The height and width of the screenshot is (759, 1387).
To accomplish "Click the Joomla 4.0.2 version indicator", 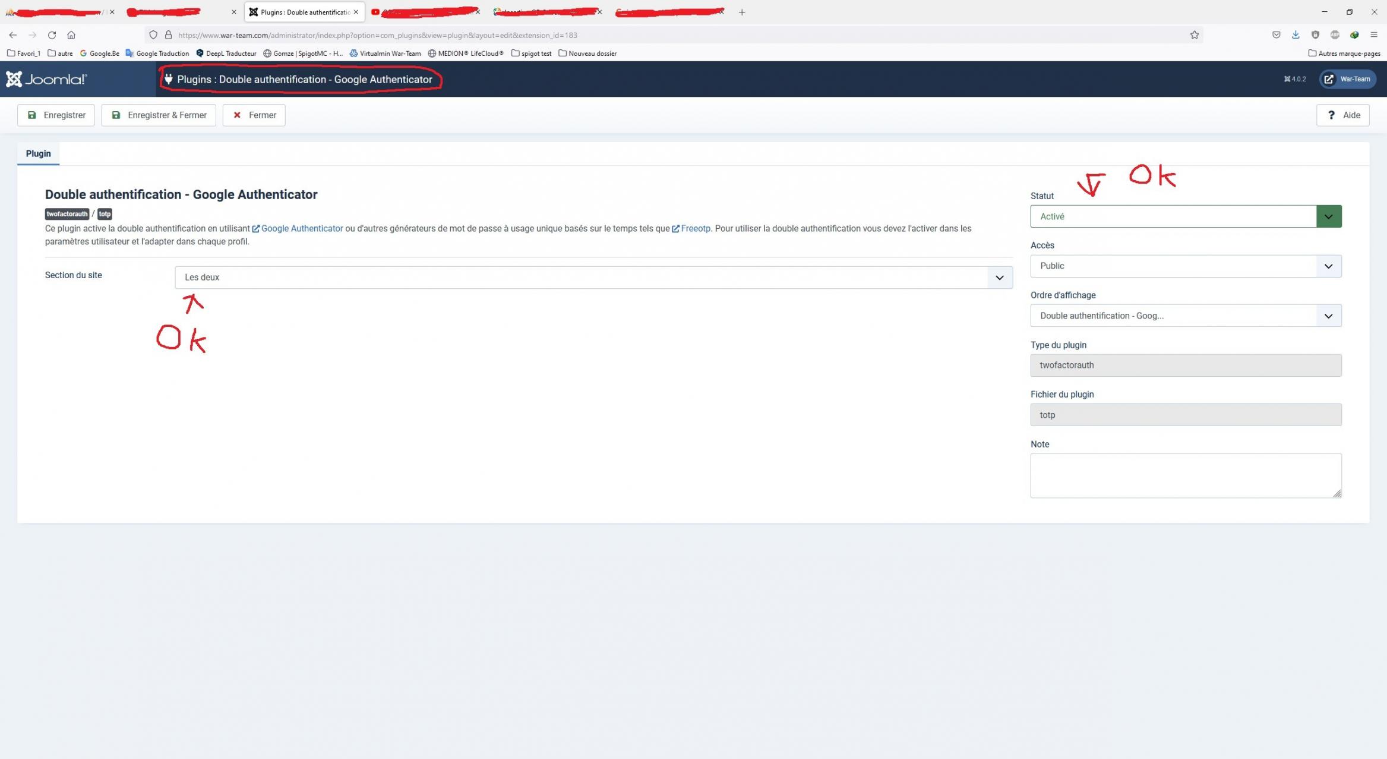I will (x=1294, y=79).
